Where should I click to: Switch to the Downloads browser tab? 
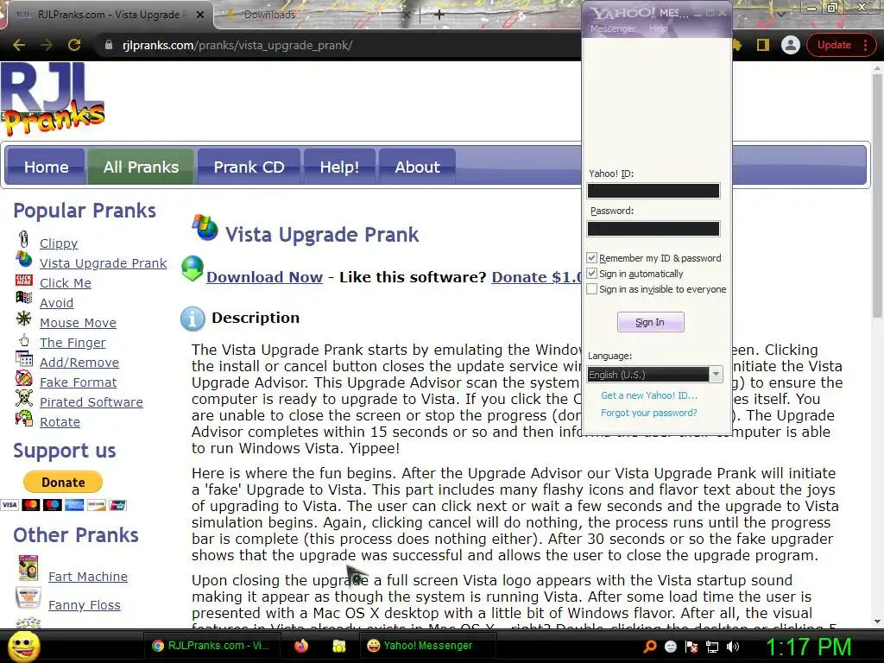(x=269, y=15)
